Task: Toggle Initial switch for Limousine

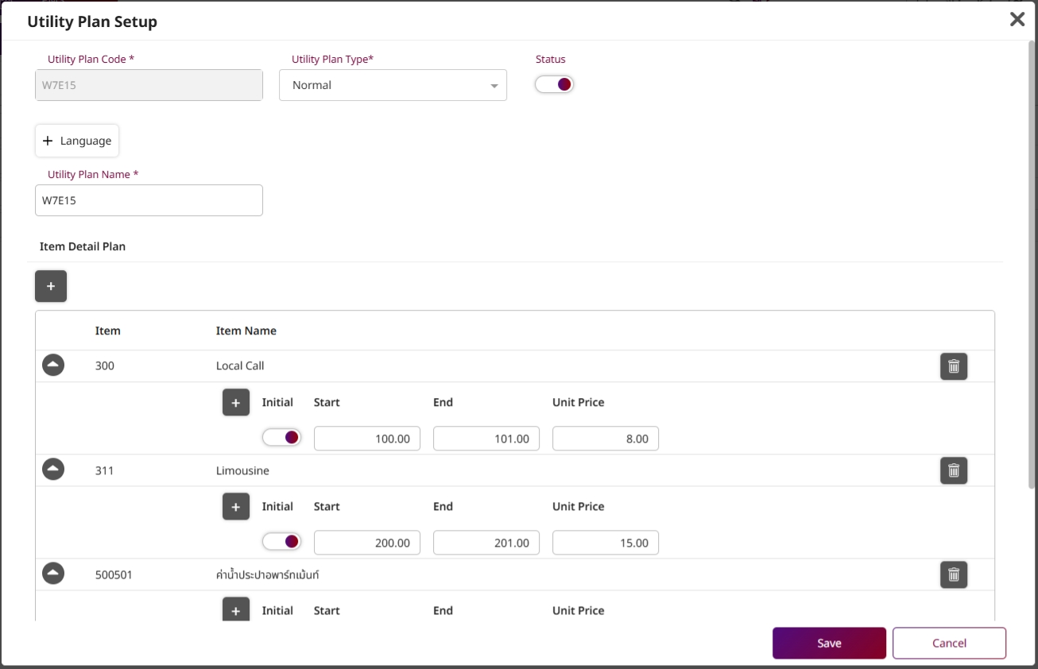Action: click(281, 541)
